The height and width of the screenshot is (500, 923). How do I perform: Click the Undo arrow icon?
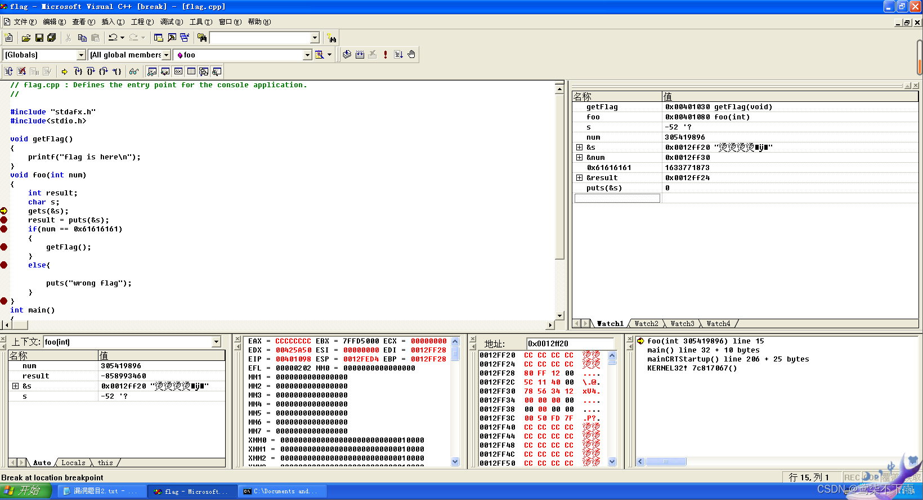(113, 38)
